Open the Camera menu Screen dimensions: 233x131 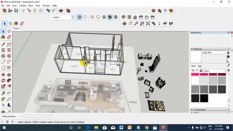tap(23, 6)
